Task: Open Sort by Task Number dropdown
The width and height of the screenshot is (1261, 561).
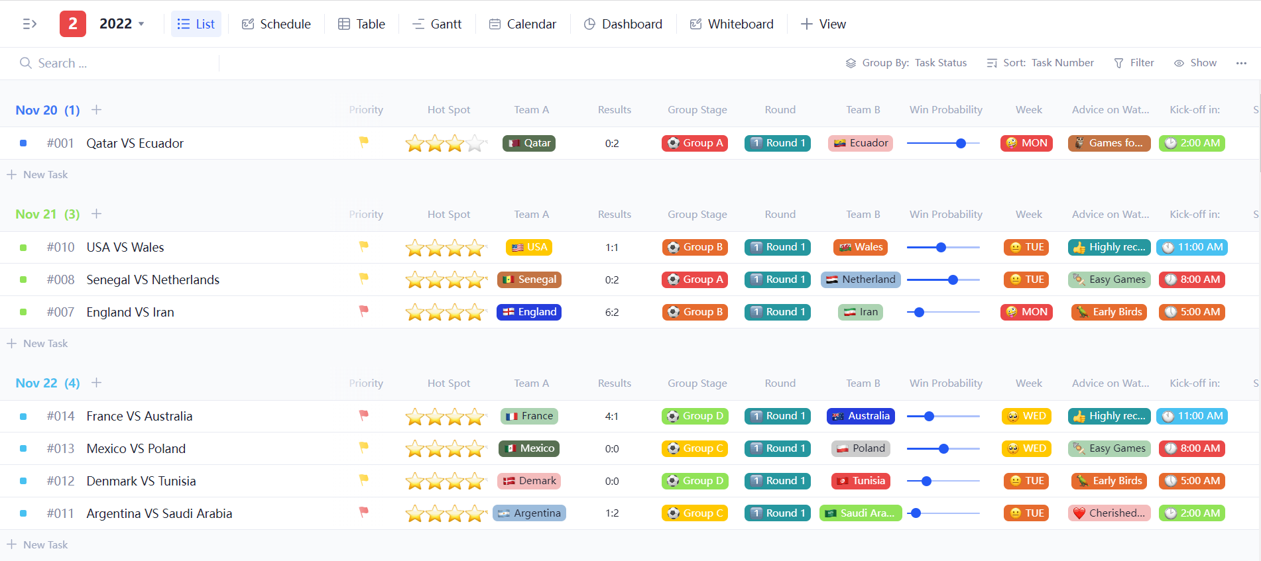Action: tap(1040, 63)
